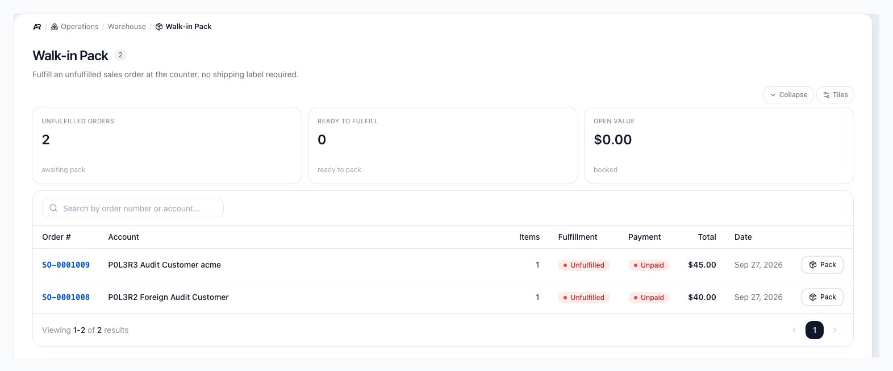The image size is (893, 371).
Task: Click P0L3R3 Audit Customer acme account
Action: coord(164,265)
